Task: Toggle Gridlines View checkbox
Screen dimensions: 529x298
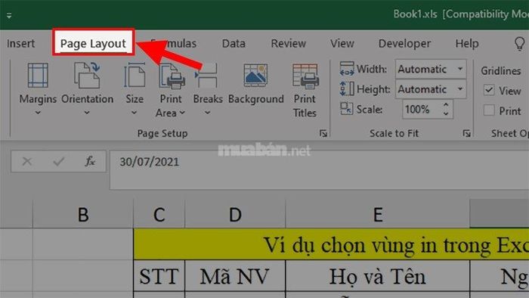Action: (489, 90)
